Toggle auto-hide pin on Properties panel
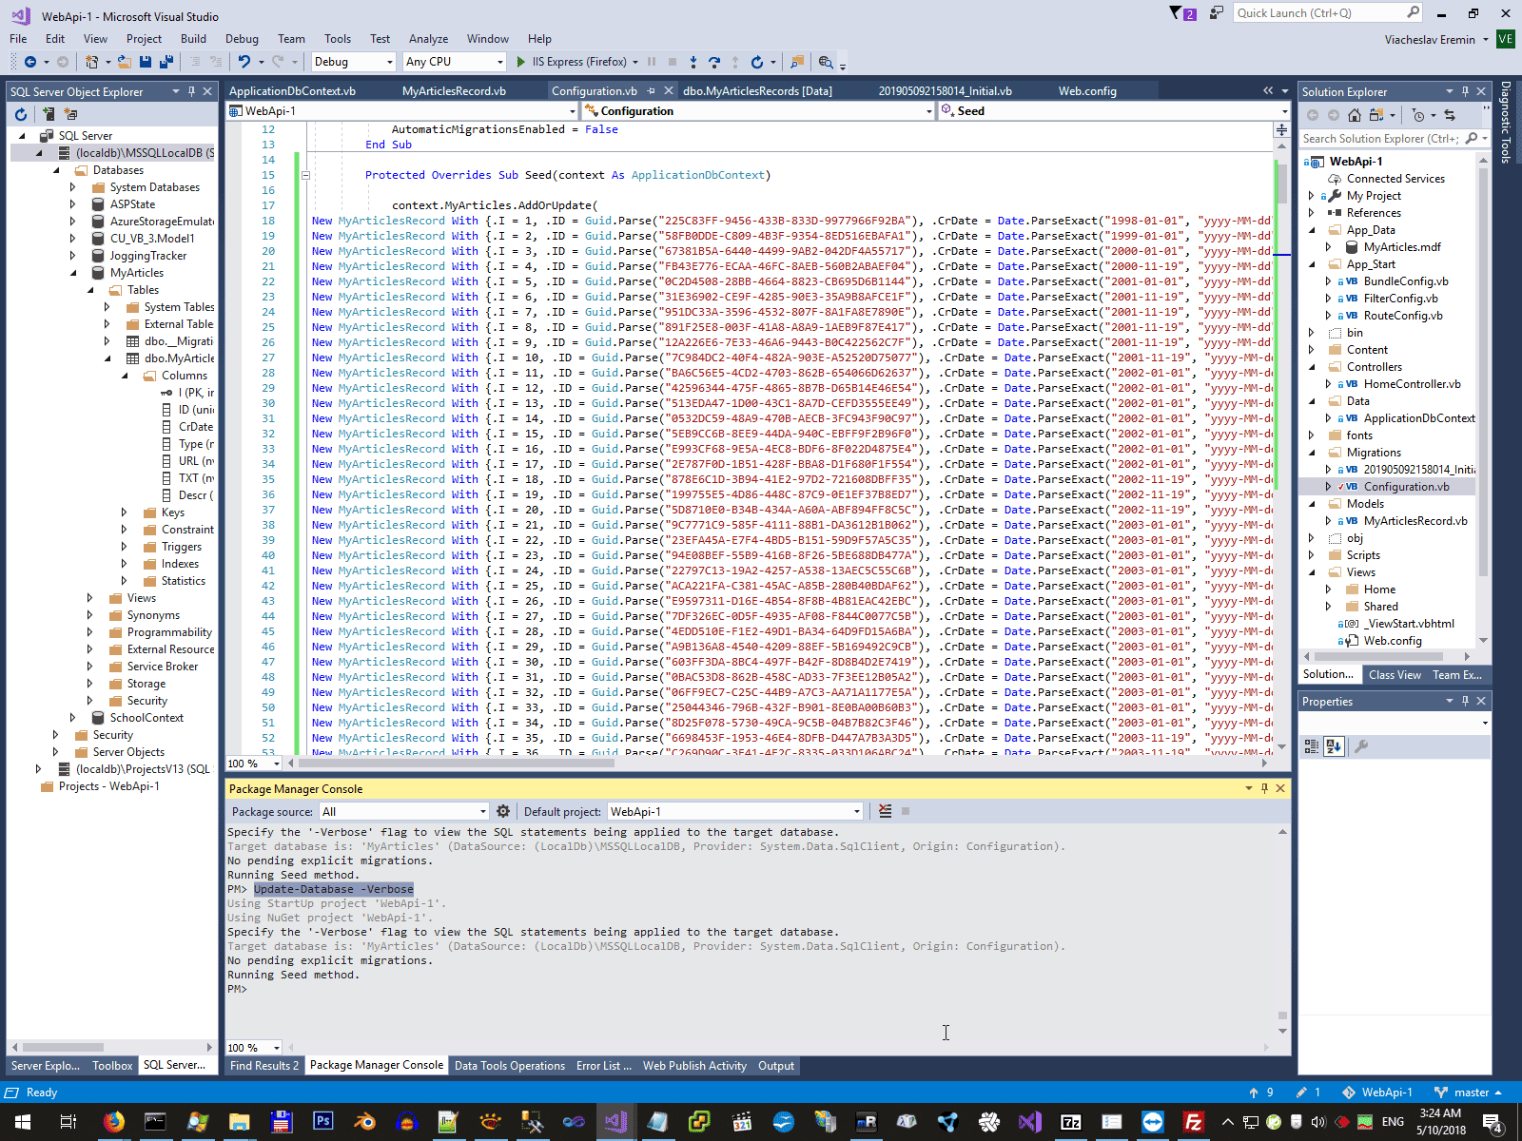1522x1141 pixels. tap(1465, 702)
